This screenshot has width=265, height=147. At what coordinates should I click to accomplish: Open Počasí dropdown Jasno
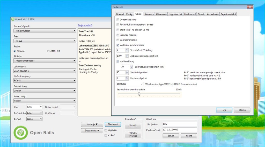coord(34,119)
